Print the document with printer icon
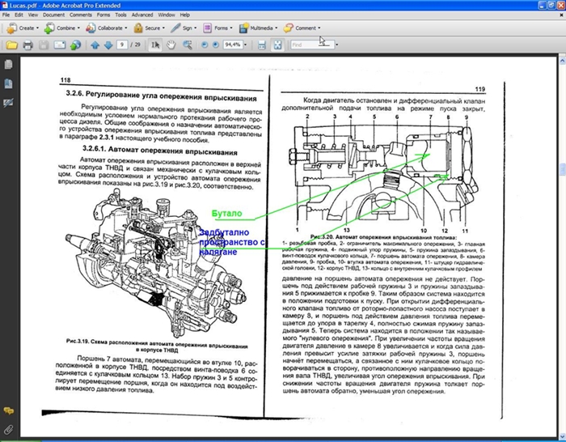This screenshot has height=442, width=566. pos(29,45)
